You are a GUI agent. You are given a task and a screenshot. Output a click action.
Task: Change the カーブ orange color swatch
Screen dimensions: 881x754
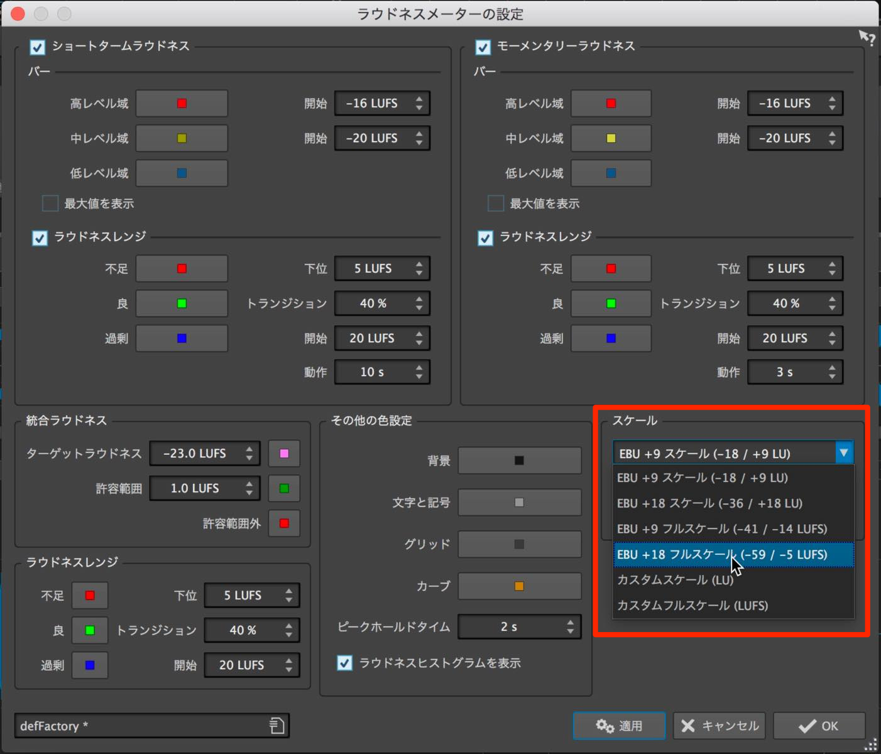(519, 586)
